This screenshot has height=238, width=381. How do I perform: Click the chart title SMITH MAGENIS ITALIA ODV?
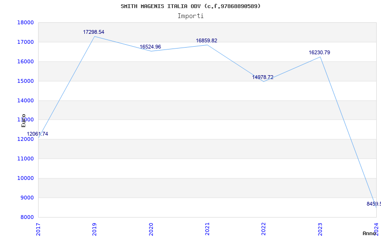point(191,6)
